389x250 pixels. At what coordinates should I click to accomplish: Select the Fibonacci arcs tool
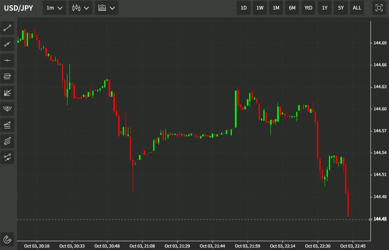[x=7, y=109]
